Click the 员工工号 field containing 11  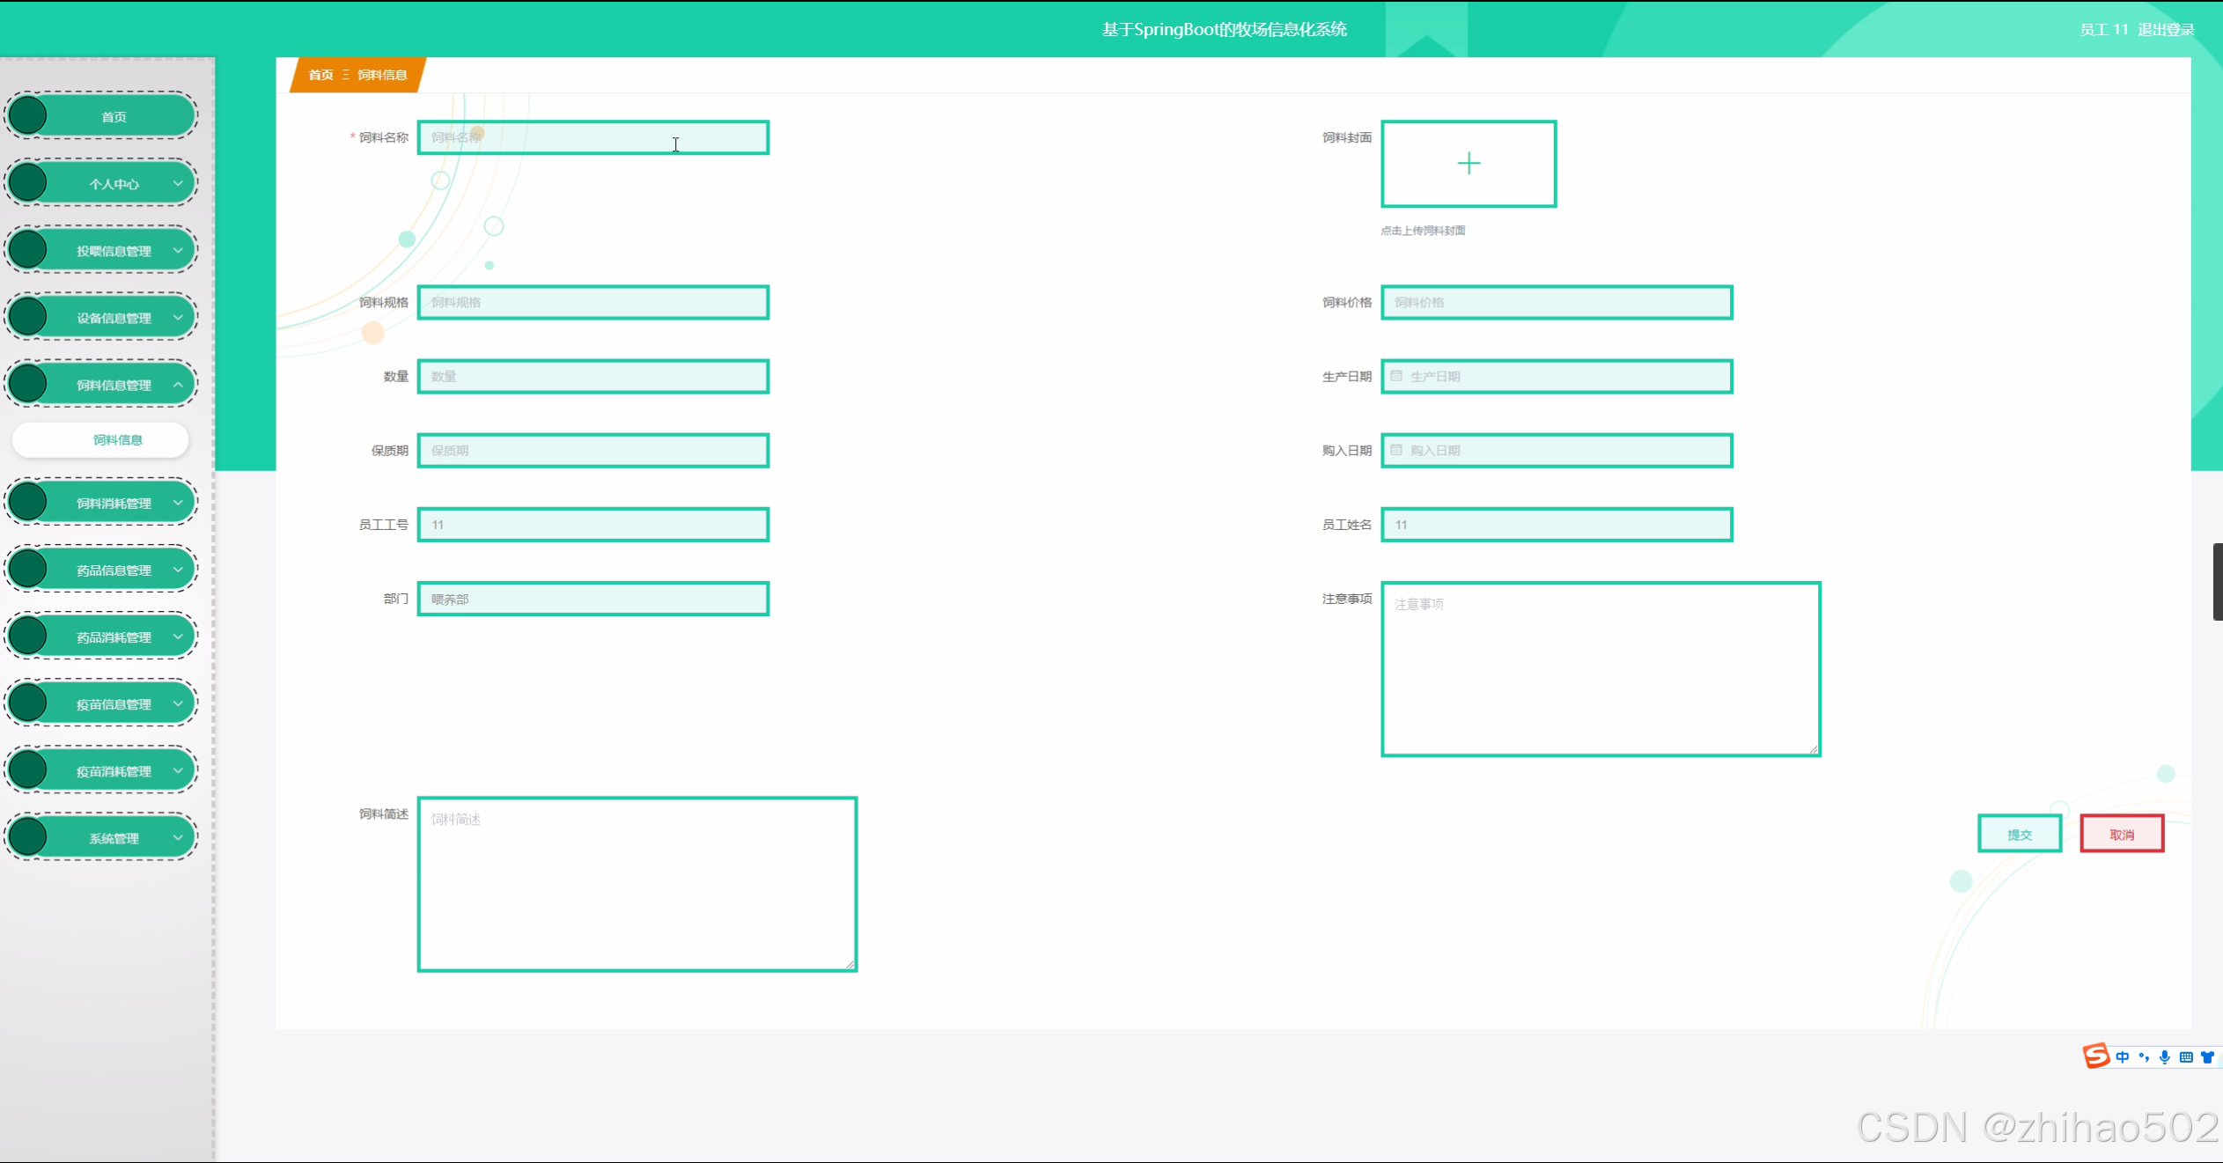(x=593, y=524)
